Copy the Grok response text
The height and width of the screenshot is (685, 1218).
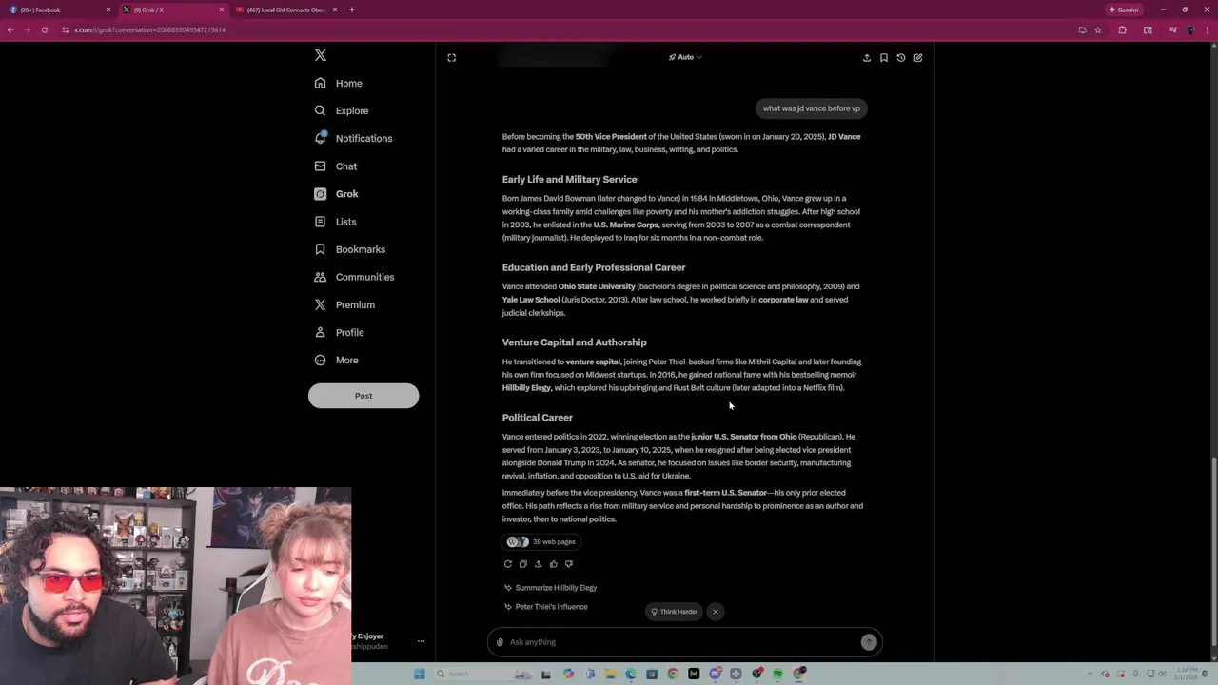pyautogui.click(x=522, y=564)
